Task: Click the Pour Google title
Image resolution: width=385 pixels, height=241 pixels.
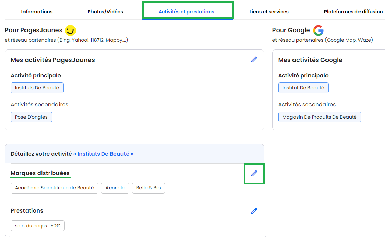Action: tap(291, 30)
